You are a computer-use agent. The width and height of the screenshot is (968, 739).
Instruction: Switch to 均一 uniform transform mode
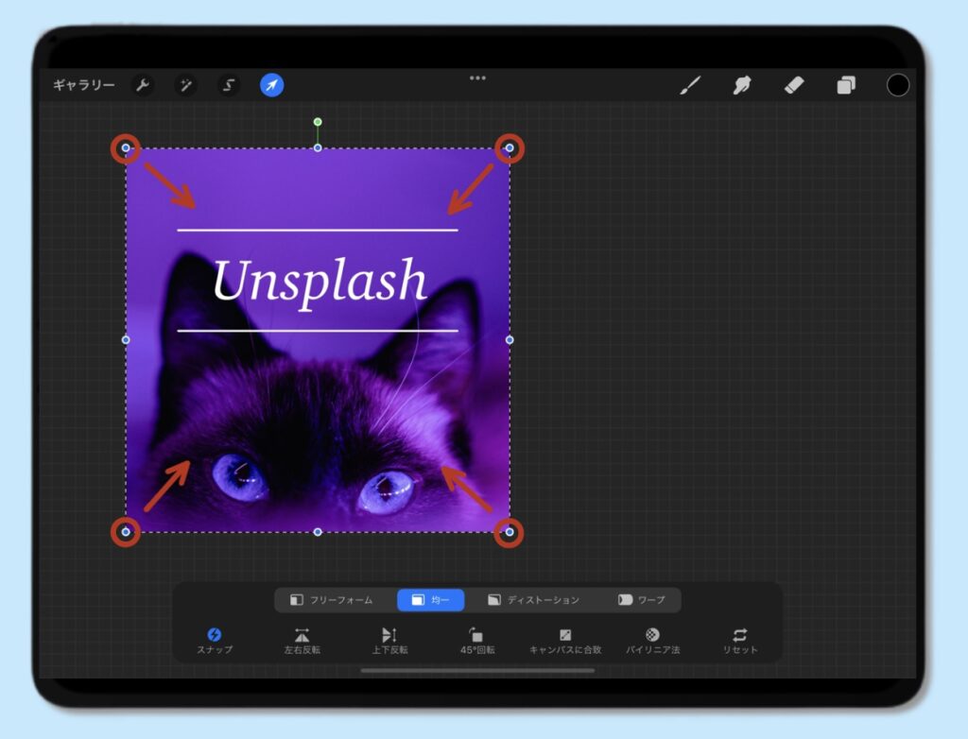[x=430, y=600]
